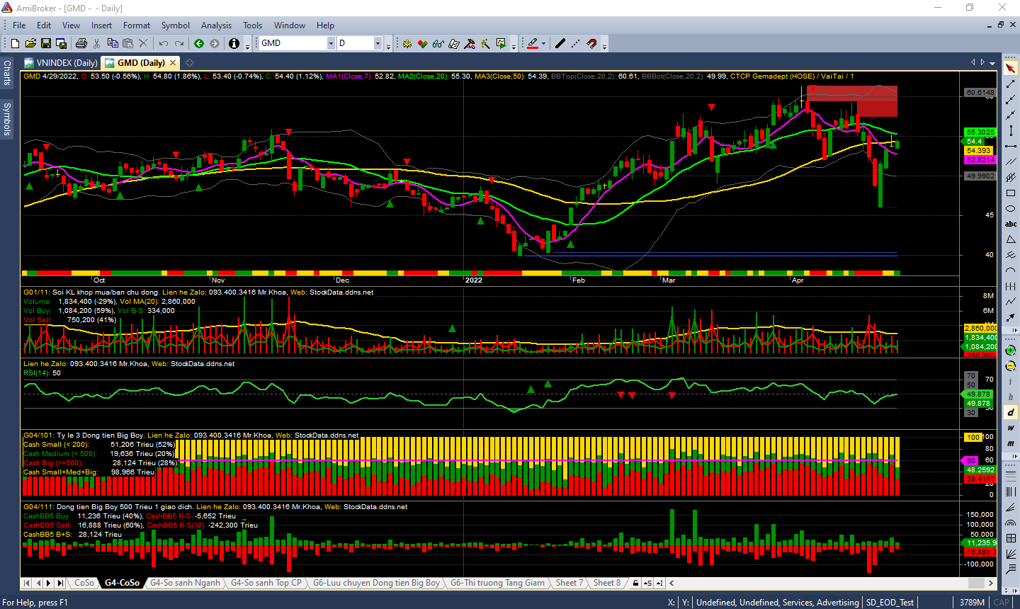Open the Symbol menu

tap(176, 25)
